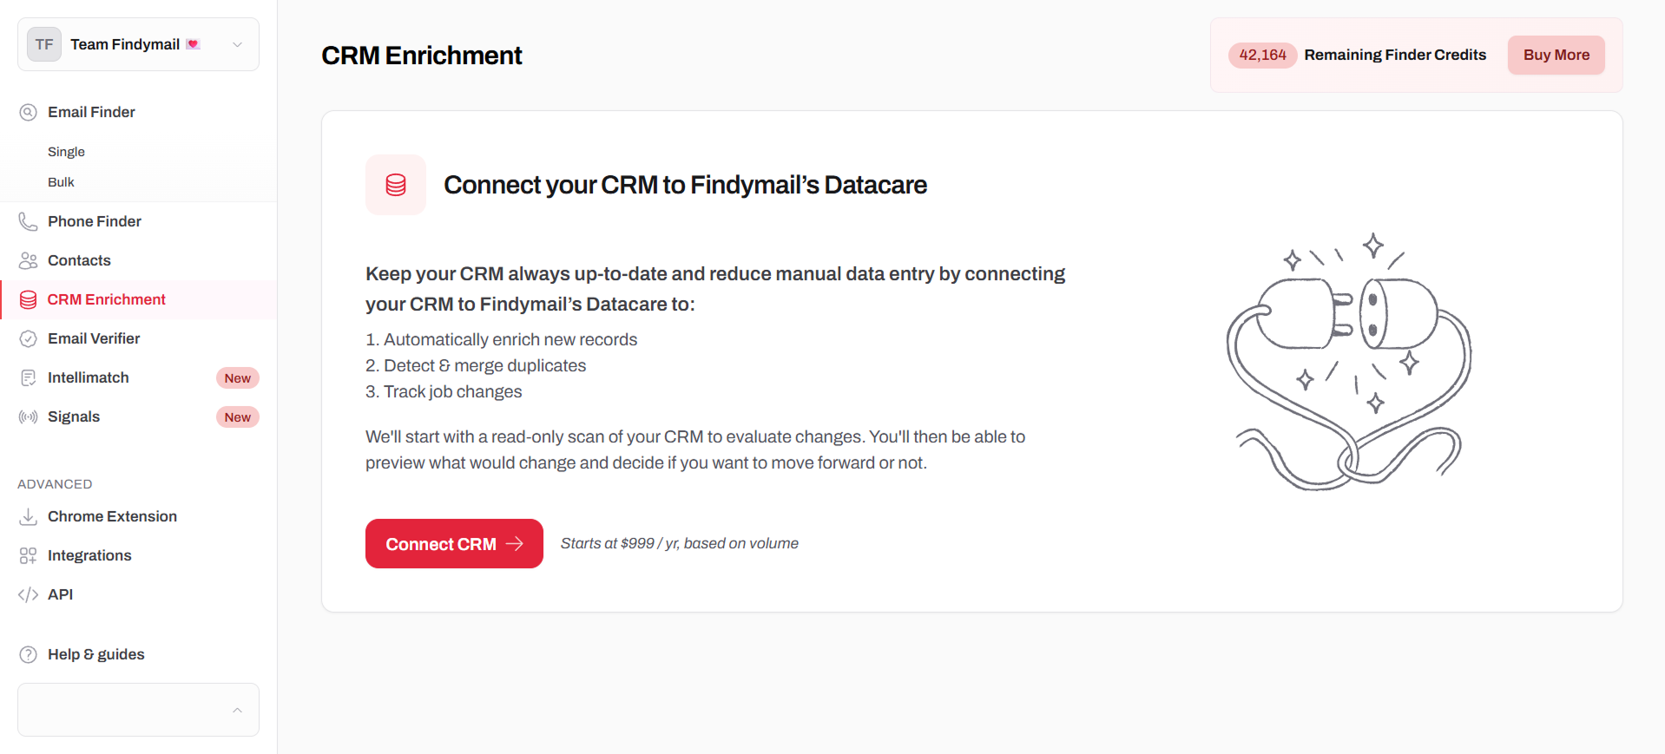Viewport: 1665px width, 754px height.
Task: Click the Integrations grid icon
Action: coord(29,555)
